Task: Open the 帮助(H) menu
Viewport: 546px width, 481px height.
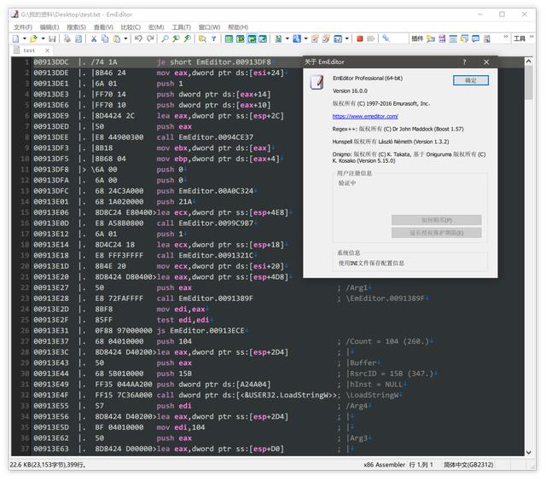Action: [x=238, y=27]
